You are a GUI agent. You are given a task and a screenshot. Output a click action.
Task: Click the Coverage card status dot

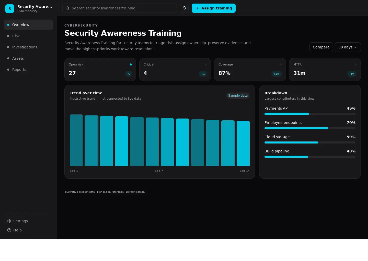click(281, 64)
